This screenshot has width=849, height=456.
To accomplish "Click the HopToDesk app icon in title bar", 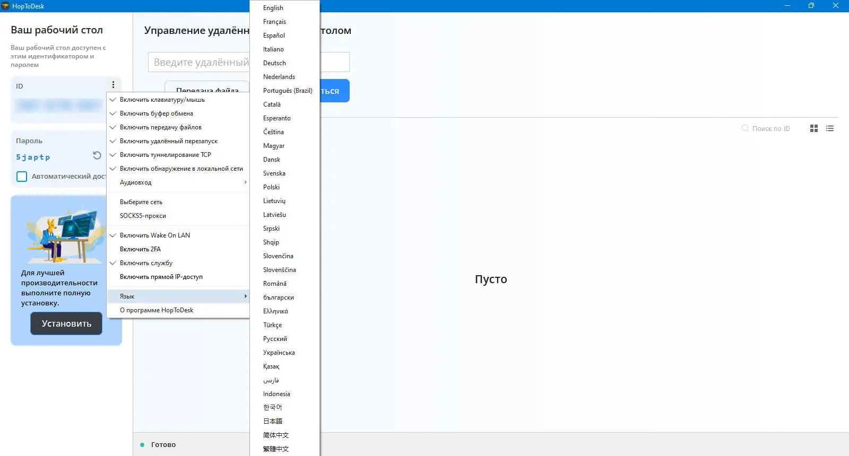I will [5, 6].
